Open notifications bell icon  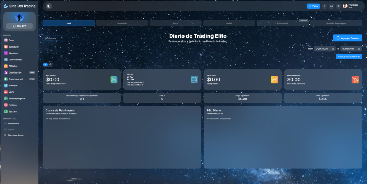tap(332, 6)
